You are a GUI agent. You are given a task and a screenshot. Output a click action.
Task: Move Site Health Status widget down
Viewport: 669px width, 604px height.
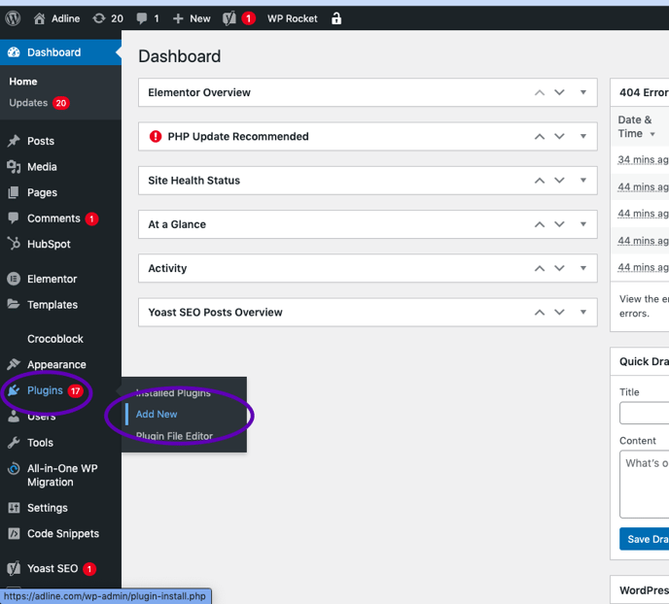(x=559, y=181)
